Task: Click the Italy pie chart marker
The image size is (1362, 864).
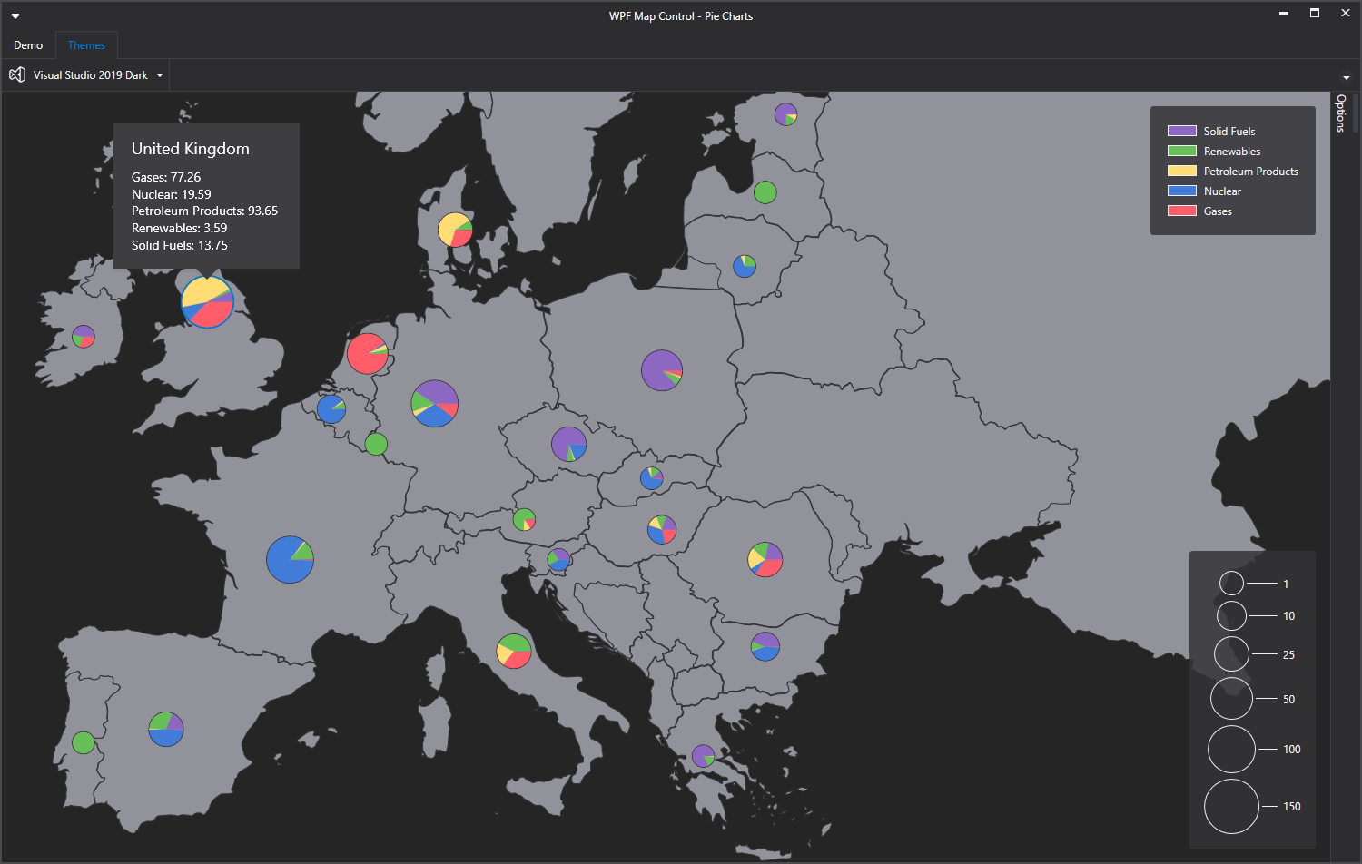Action: (x=514, y=651)
